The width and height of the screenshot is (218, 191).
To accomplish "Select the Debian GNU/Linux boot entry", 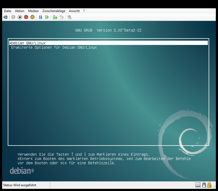I will click(108, 43).
